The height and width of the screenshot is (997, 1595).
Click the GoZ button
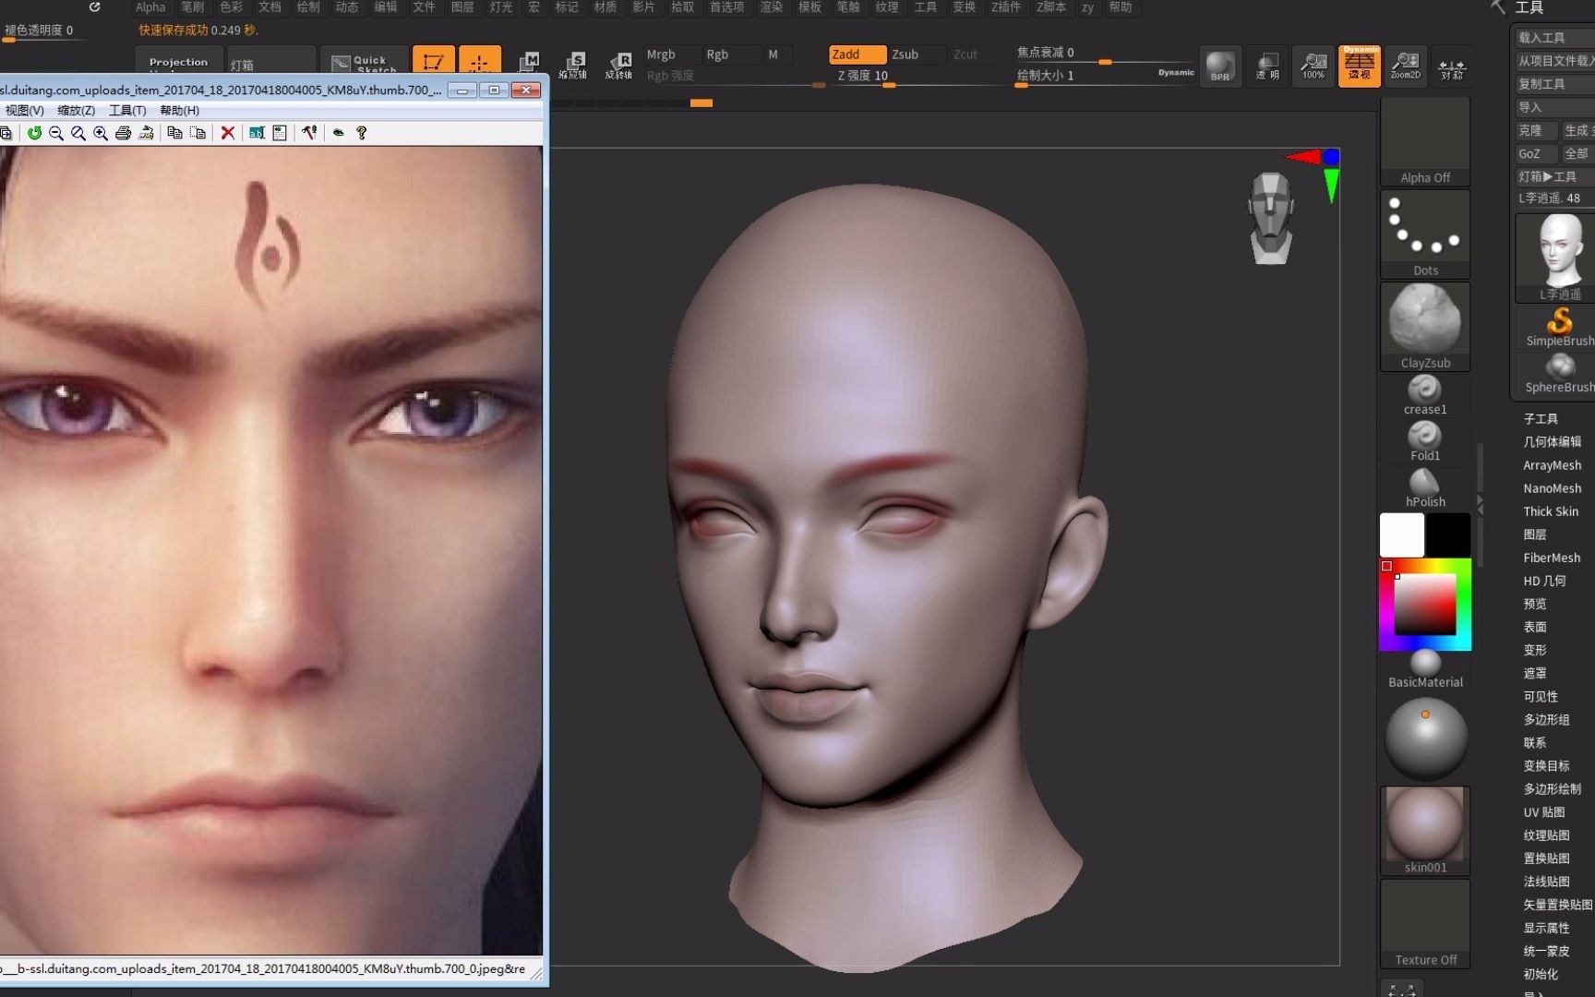coord(1534,153)
